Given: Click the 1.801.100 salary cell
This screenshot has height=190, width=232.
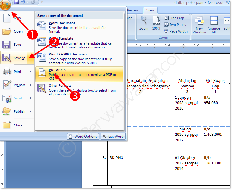Looking at the screenshot, I should 215,170.
